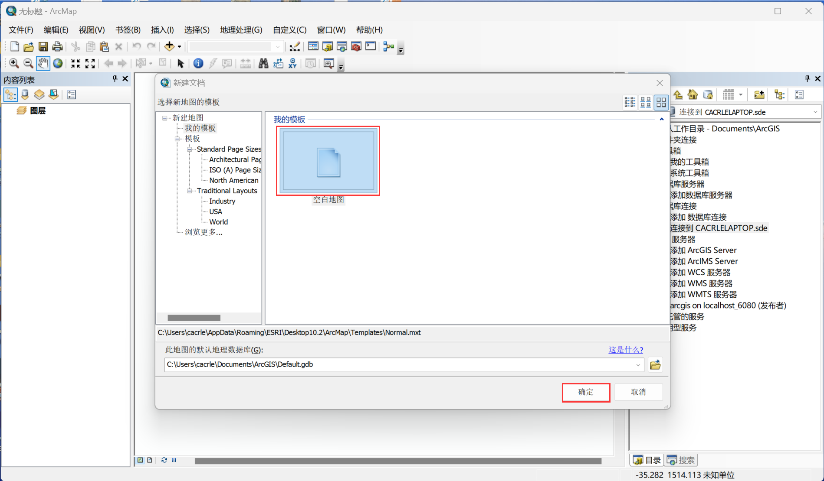Open the 视图(V) menu
This screenshot has width=824, height=481.
[x=92, y=30]
